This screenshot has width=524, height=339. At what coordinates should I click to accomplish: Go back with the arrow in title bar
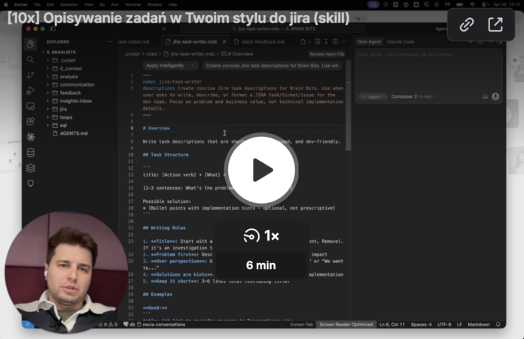(164, 29)
